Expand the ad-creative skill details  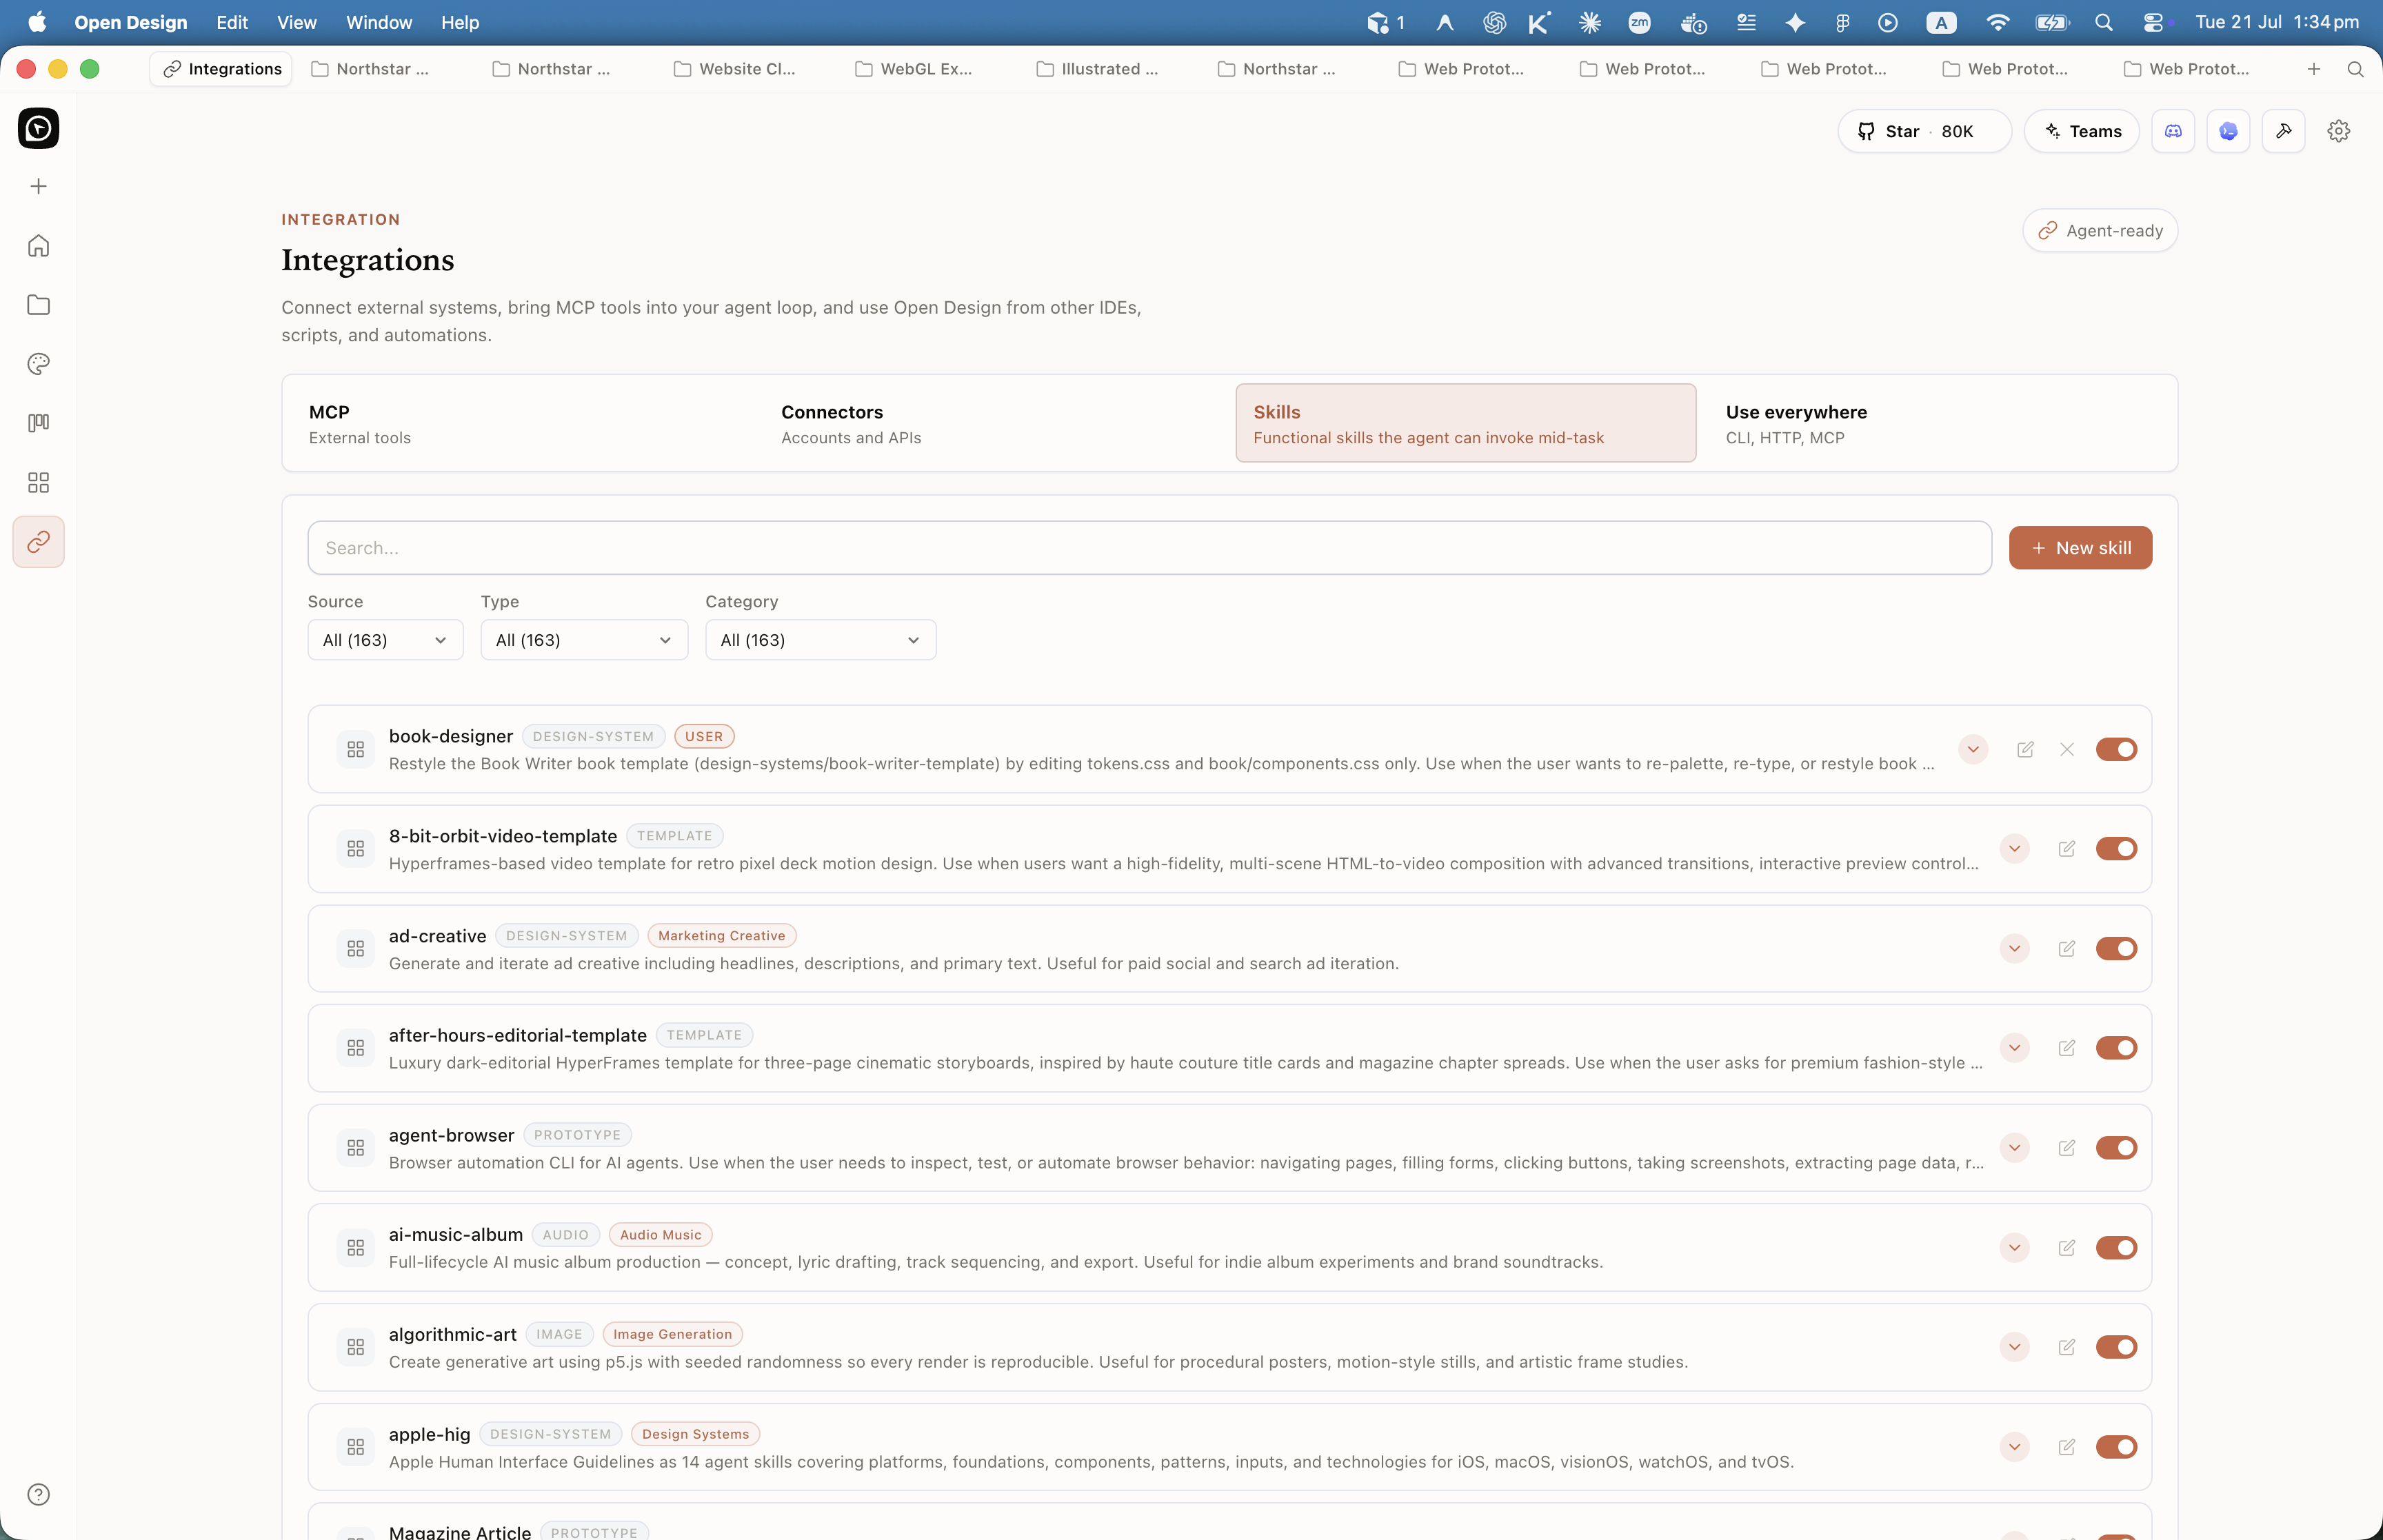(2014, 948)
